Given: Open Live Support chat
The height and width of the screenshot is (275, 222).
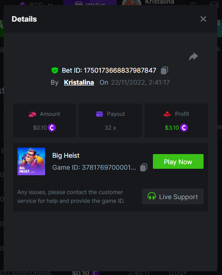Looking at the screenshot, I should pyautogui.click(x=173, y=196).
